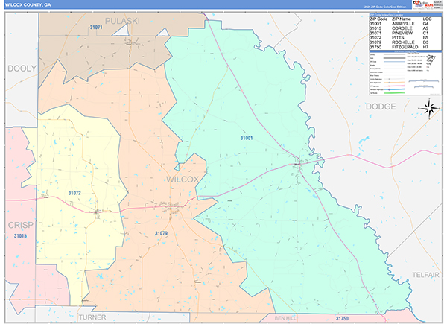
Task: Select the 31072 PITTS row in the index
Action: 405,38
